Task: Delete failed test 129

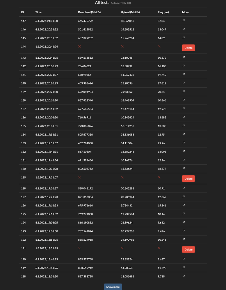Action: tap(188, 179)
